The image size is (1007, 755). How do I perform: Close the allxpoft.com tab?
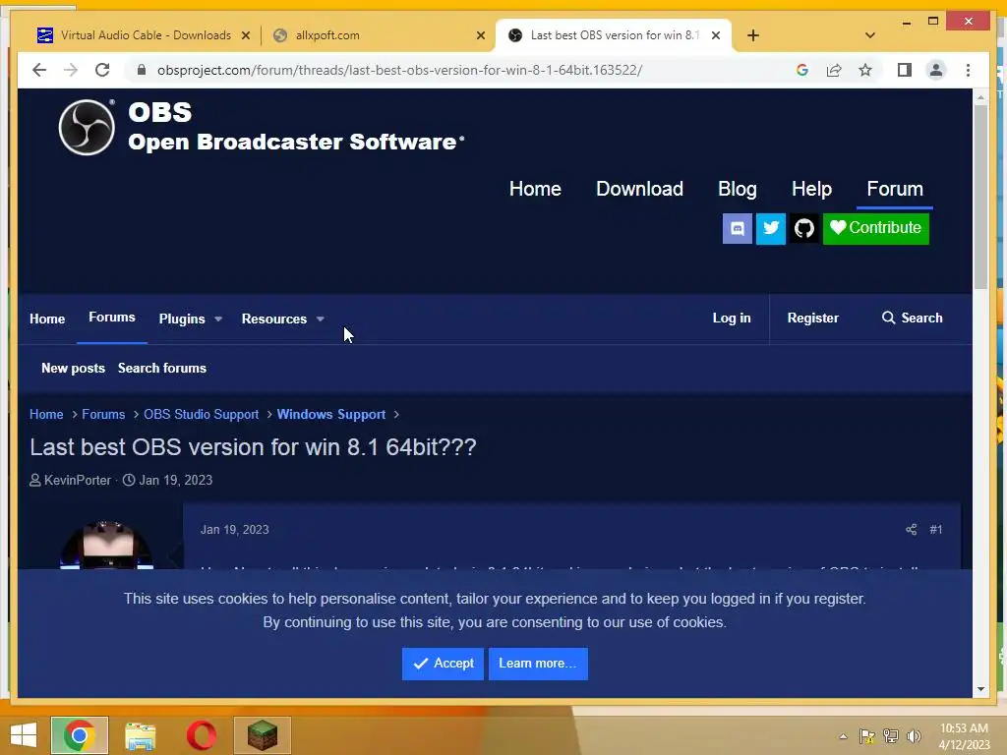(x=480, y=36)
